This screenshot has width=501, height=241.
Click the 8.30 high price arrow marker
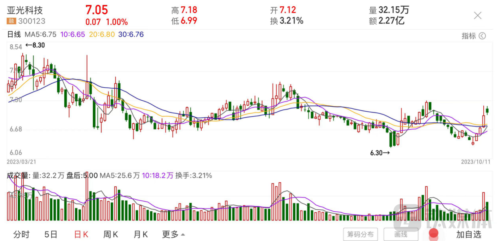(35, 45)
